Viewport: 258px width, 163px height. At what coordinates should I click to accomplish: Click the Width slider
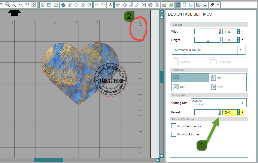coord(207,32)
